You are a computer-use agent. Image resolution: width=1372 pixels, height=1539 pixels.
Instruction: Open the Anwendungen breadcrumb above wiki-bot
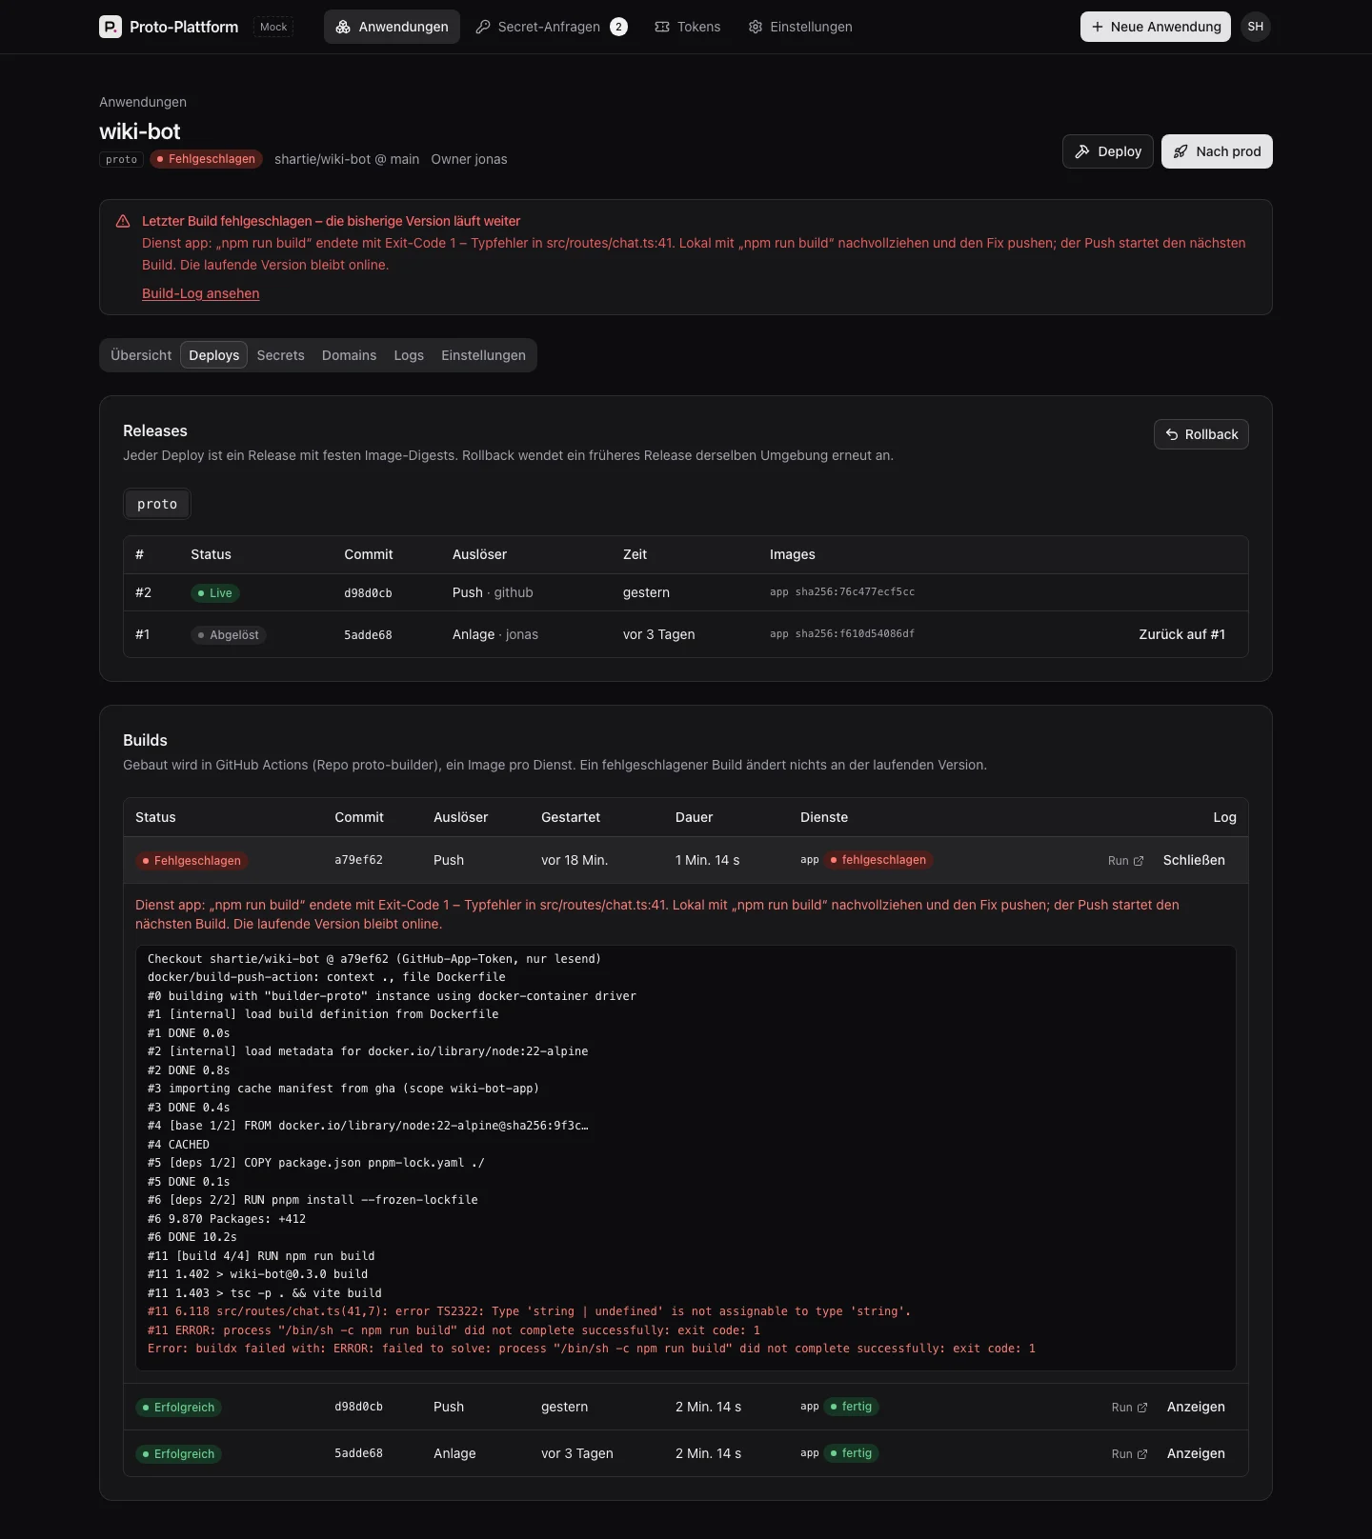(143, 102)
